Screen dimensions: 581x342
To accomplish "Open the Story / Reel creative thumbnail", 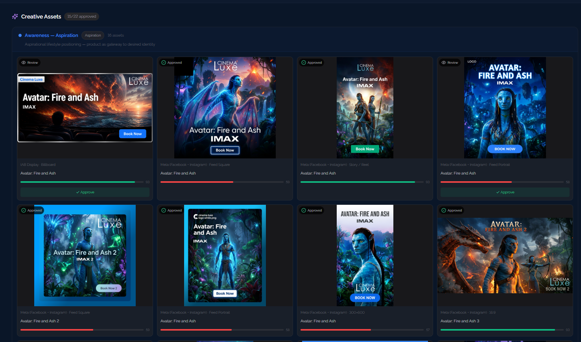I will click(x=365, y=108).
